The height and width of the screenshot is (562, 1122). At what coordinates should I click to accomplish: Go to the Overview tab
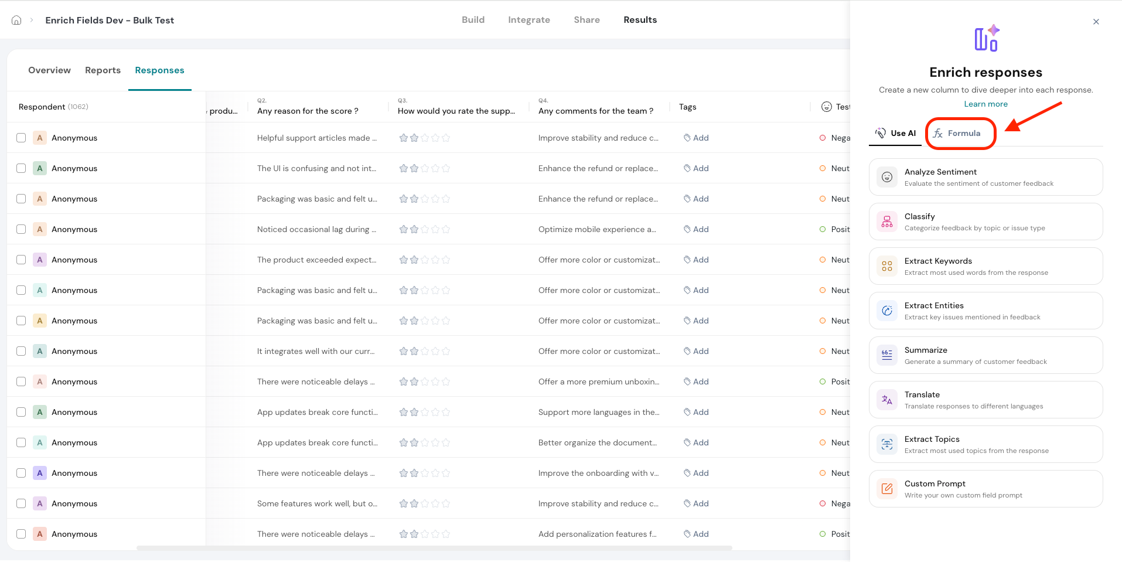[49, 70]
